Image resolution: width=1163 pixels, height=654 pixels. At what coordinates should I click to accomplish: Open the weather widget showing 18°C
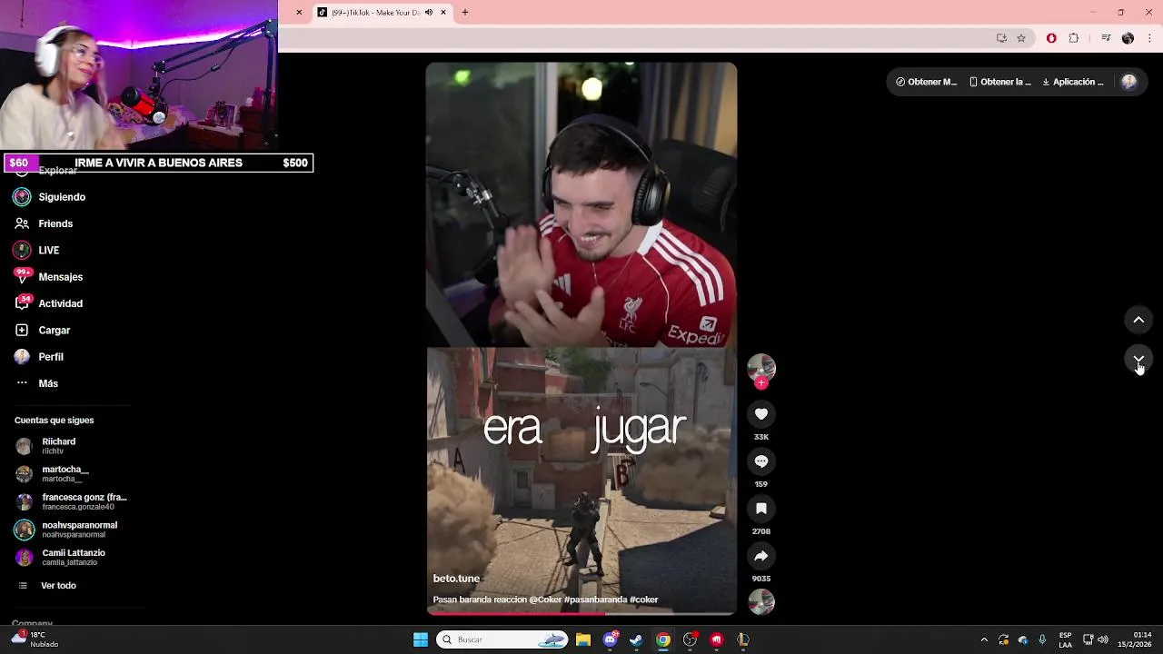coord(35,639)
